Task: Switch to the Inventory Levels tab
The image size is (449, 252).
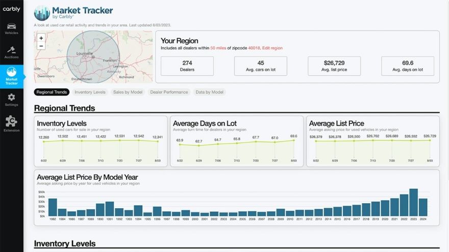Action: [x=90, y=92]
